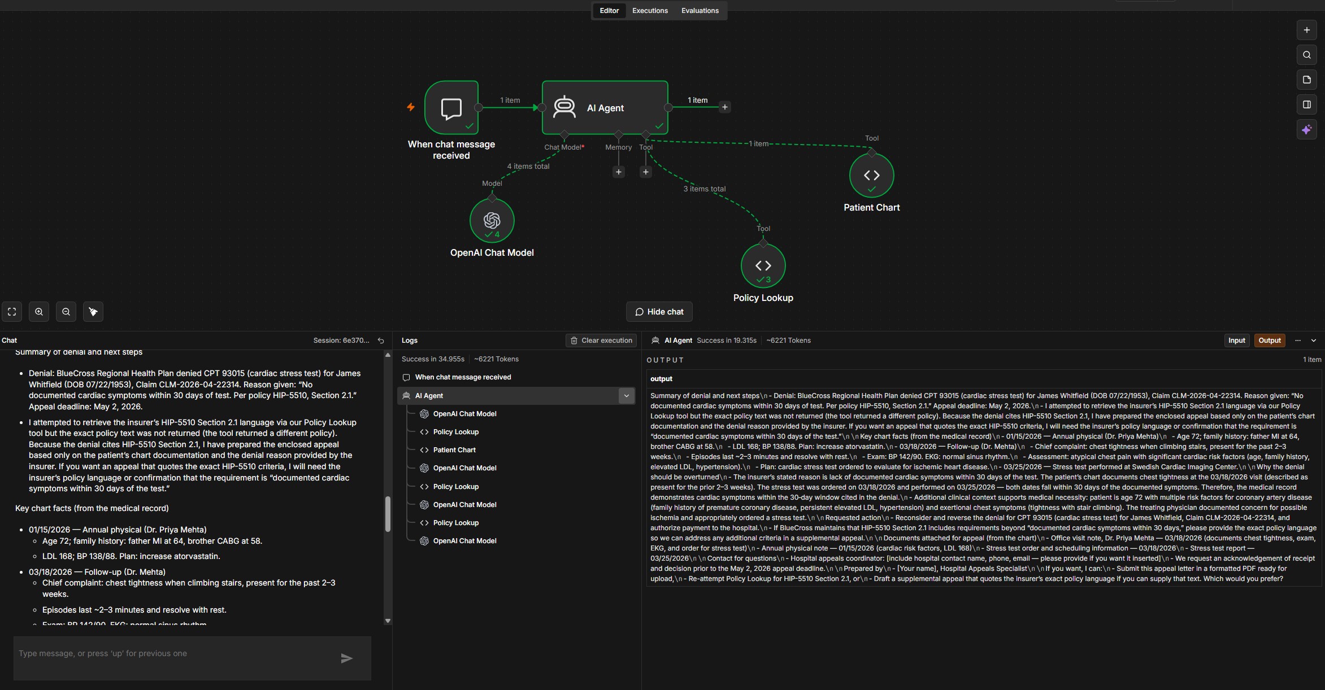The height and width of the screenshot is (690, 1325).
Task: Open the canvas search icon
Action: point(1306,55)
